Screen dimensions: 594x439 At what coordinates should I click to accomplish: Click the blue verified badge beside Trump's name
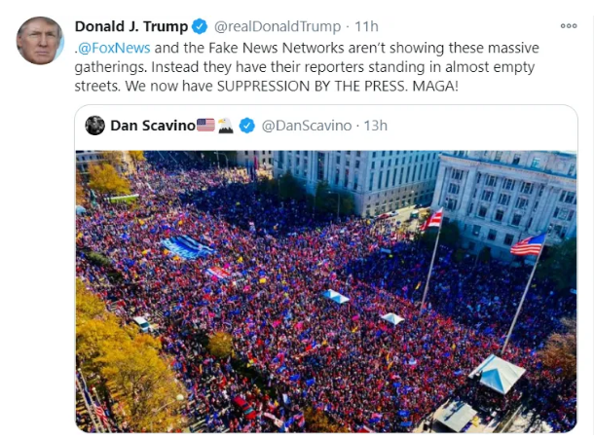pos(200,26)
